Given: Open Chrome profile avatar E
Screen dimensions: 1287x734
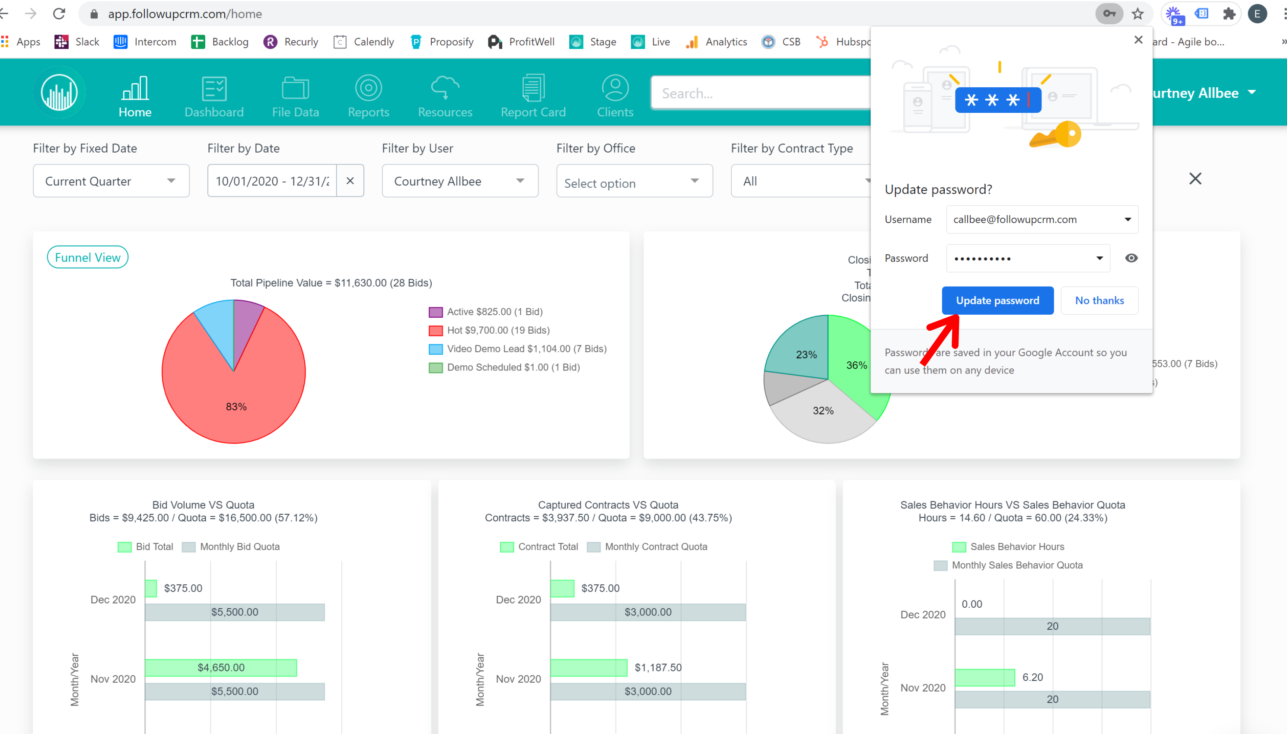Looking at the screenshot, I should point(1257,13).
